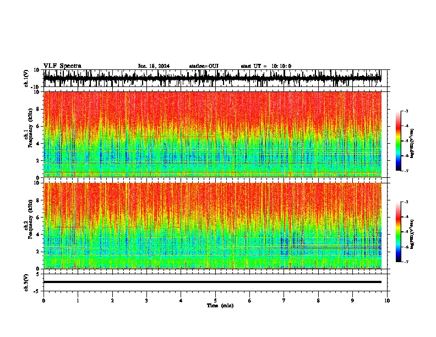Click the ch.1 color scale bar
Viewport: 436px width, 337px height.
coord(398,141)
